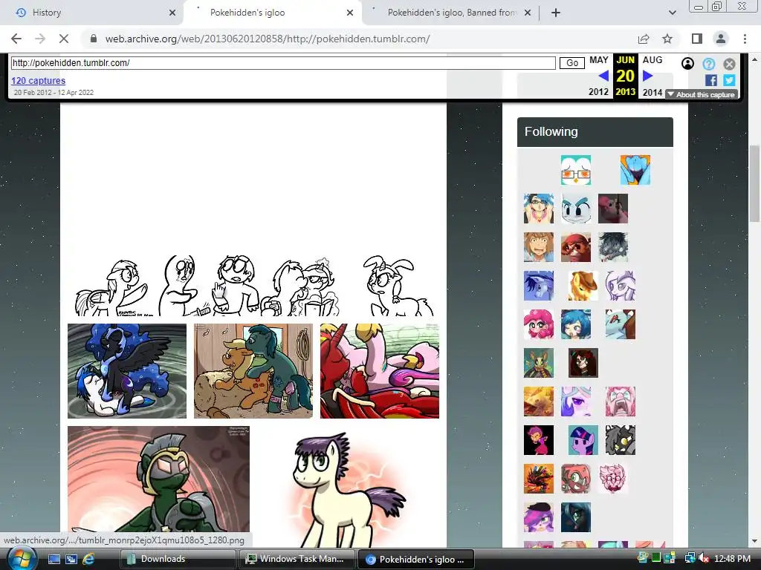Open the black-and-white sketch comic image

pos(253,285)
